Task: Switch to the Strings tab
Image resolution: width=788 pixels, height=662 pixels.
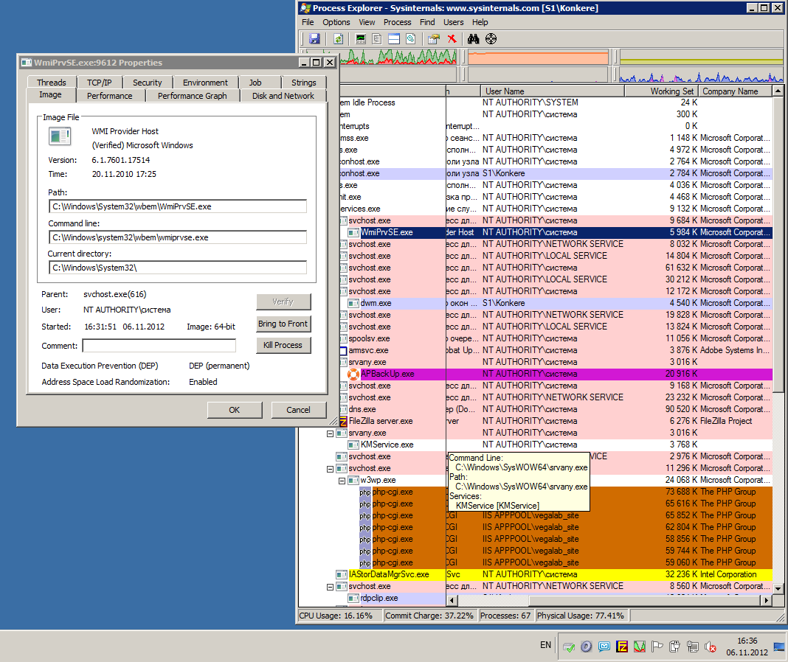Action: pyautogui.click(x=303, y=83)
